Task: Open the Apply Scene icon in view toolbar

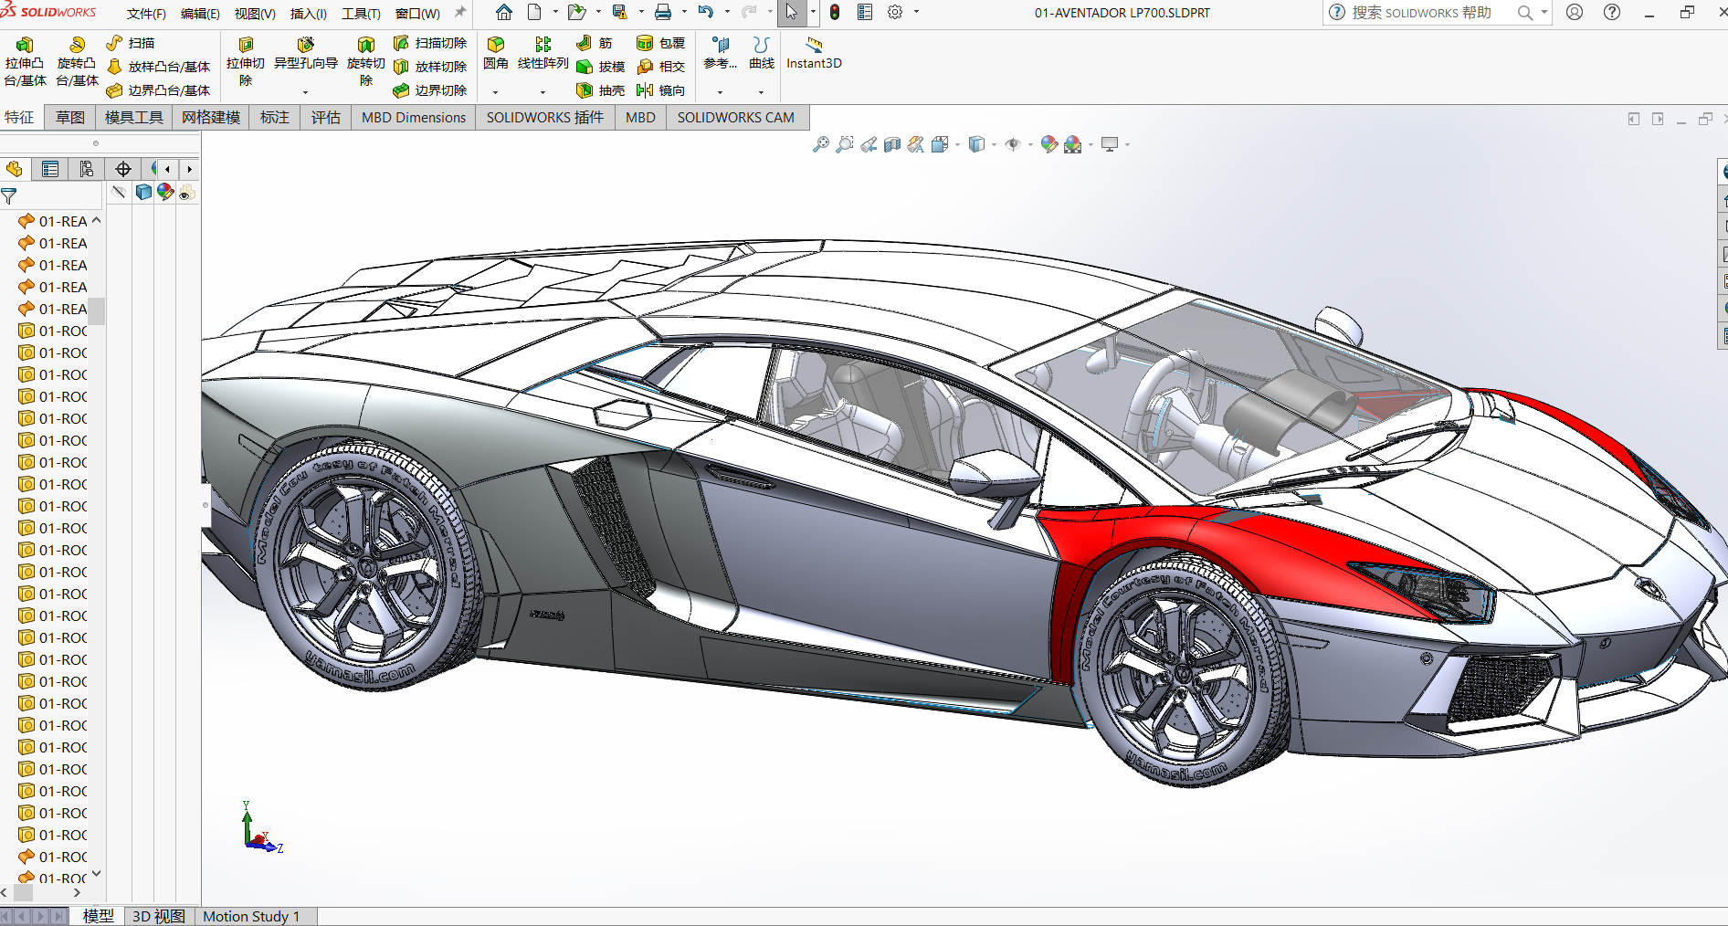Action: tap(1073, 144)
